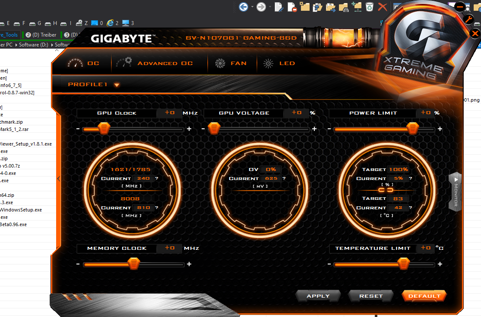Open settings via the wrench icon
Viewport: 481px width, 317px height.
pos(468,19)
